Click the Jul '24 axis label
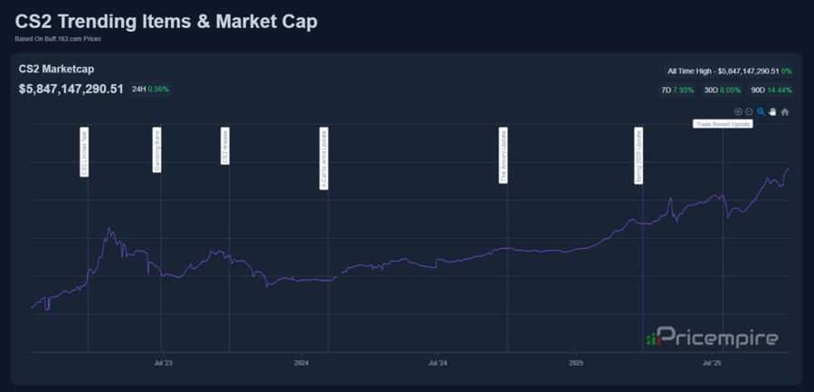 point(437,363)
